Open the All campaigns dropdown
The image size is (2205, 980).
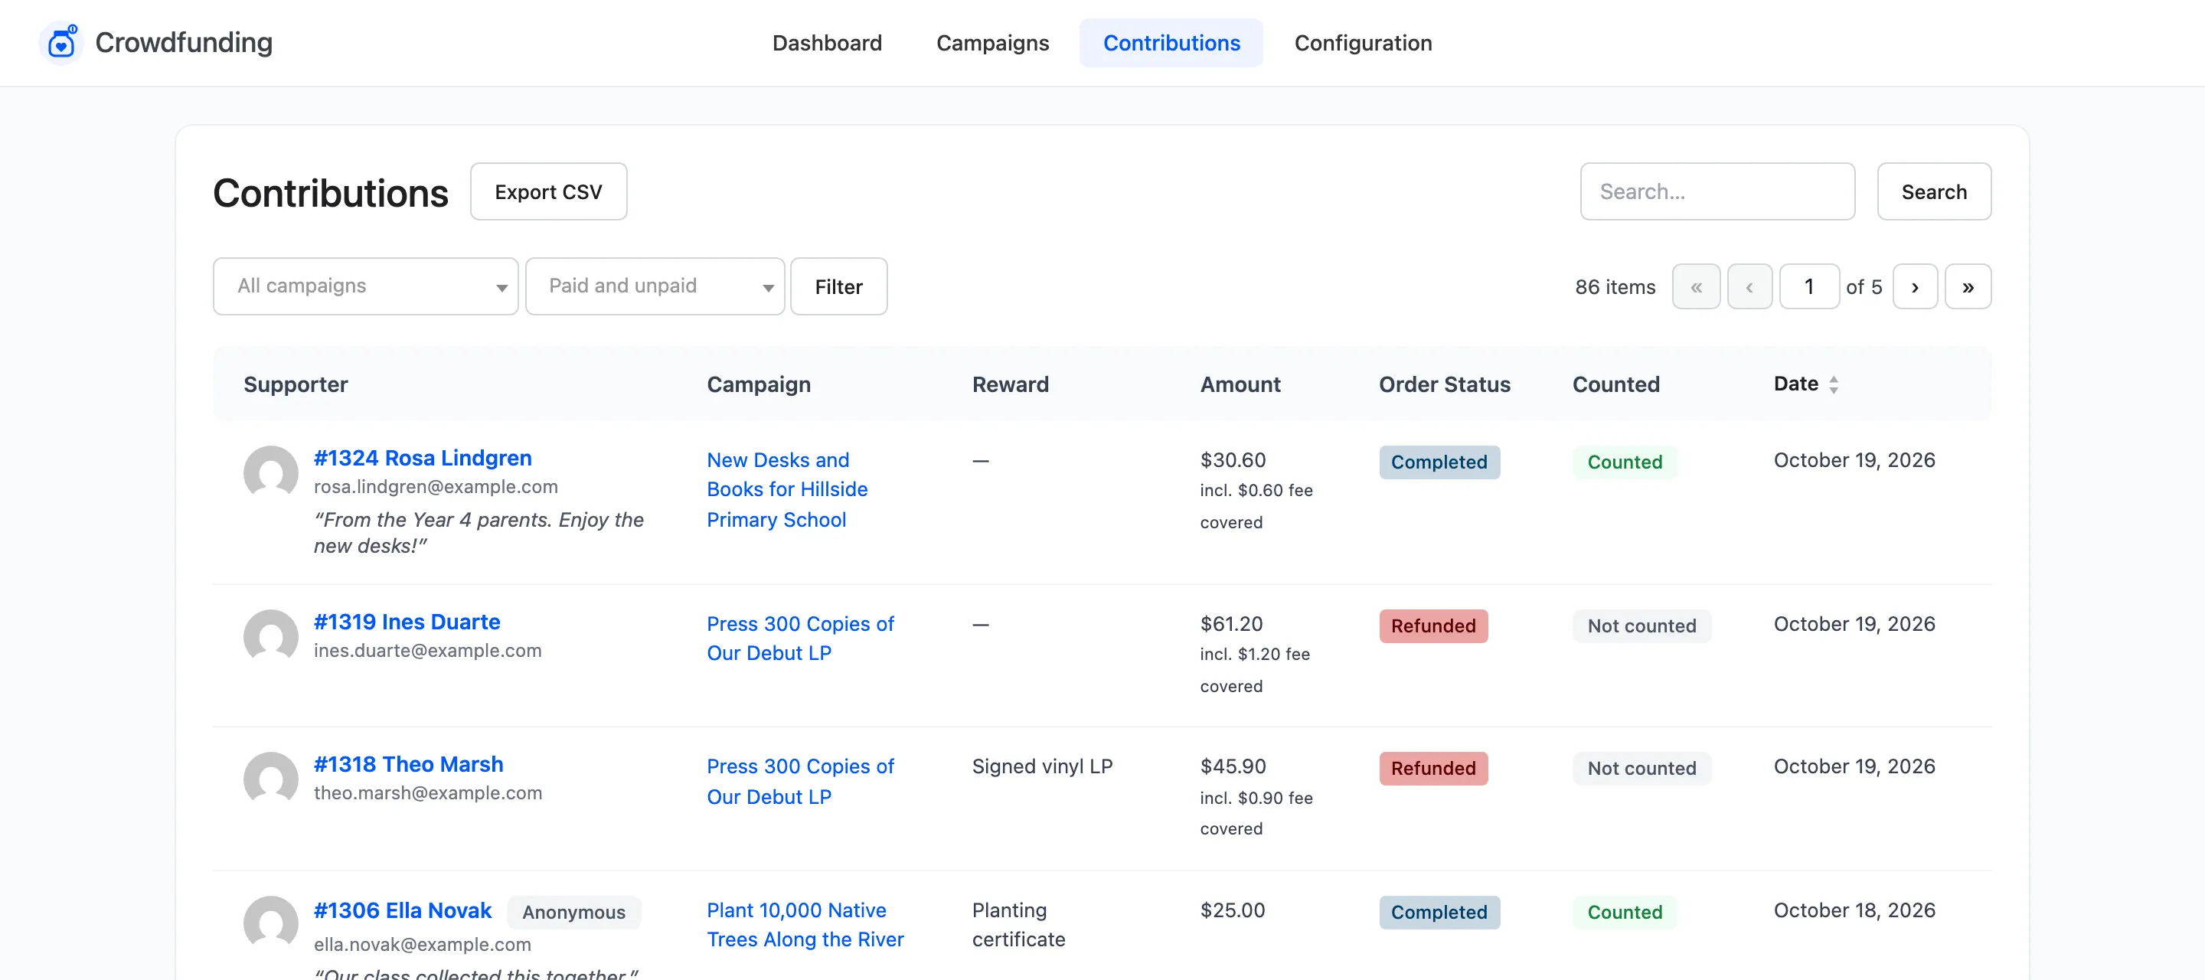click(x=365, y=286)
